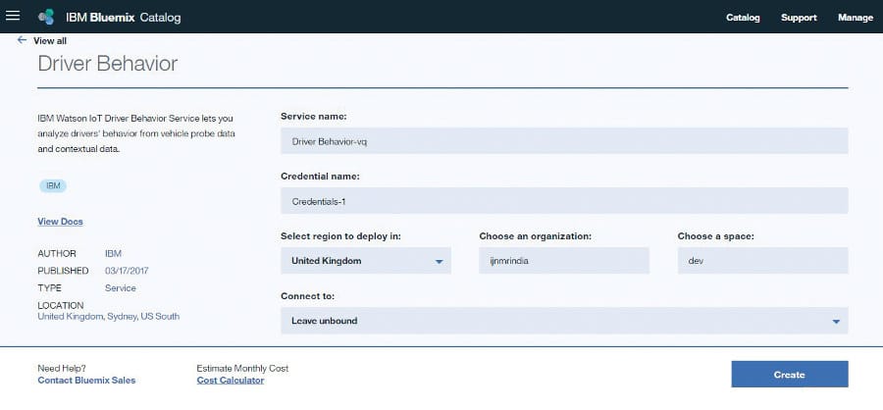The height and width of the screenshot is (410, 883).
Task: Expand the Leave unbound connection dropdown
Action: pyautogui.click(x=563, y=321)
